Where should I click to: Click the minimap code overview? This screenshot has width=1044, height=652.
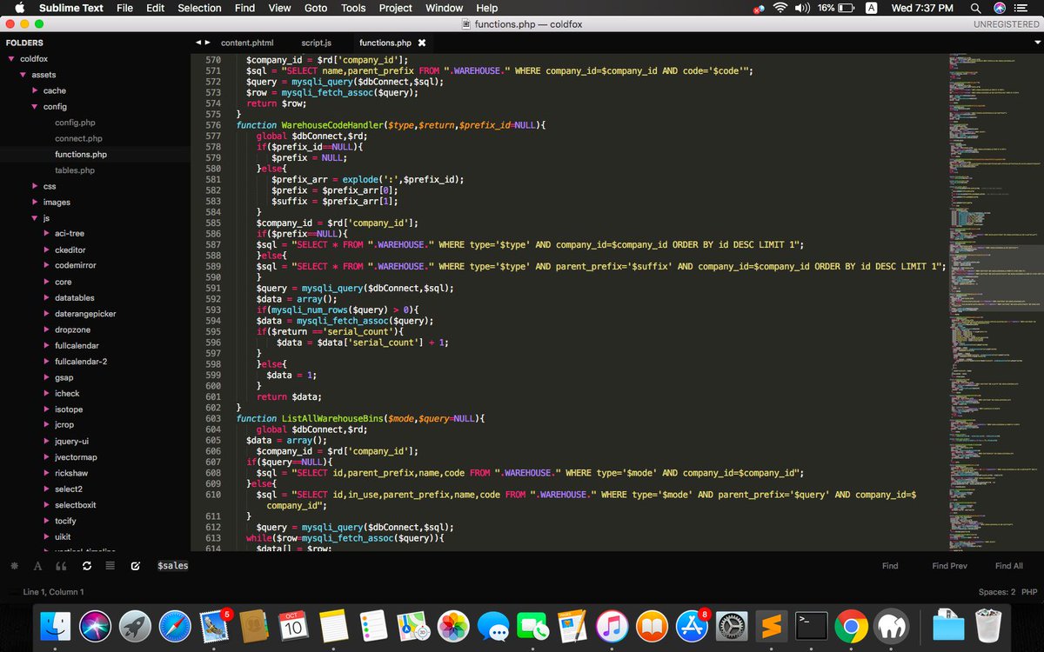click(994, 301)
